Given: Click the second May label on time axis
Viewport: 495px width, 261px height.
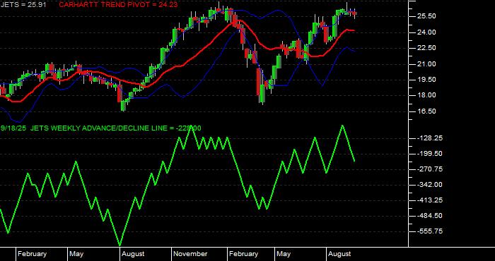Looking at the screenshot, I should (284, 254).
